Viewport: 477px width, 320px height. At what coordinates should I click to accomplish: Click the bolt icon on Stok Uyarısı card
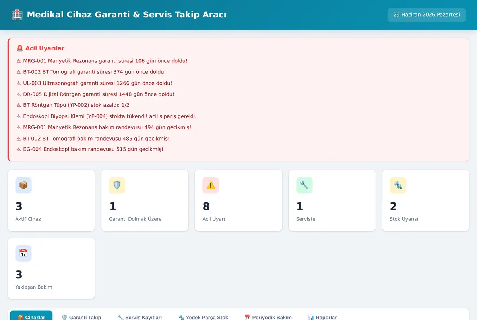(x=398, y=185)
